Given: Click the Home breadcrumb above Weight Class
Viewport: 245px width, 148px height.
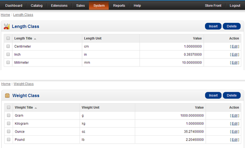Looking at the screenshot, I should (x=6, y=84).
